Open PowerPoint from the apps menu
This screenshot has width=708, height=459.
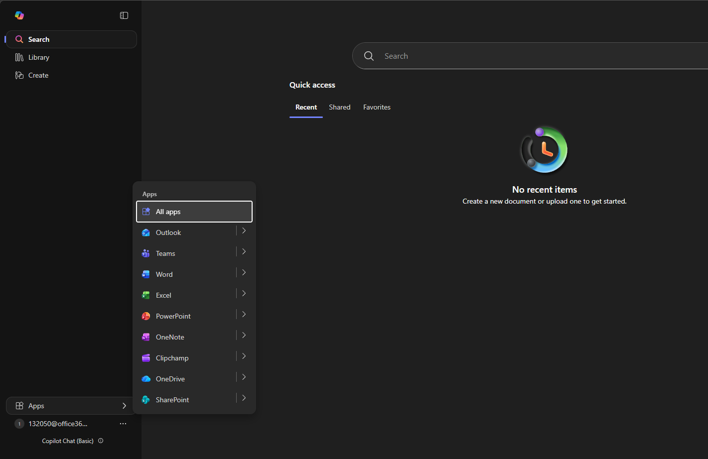click(173, 316)
